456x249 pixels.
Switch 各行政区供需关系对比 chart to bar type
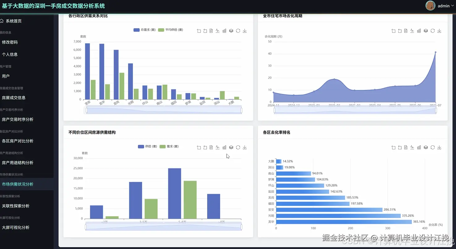click(224, 31)
